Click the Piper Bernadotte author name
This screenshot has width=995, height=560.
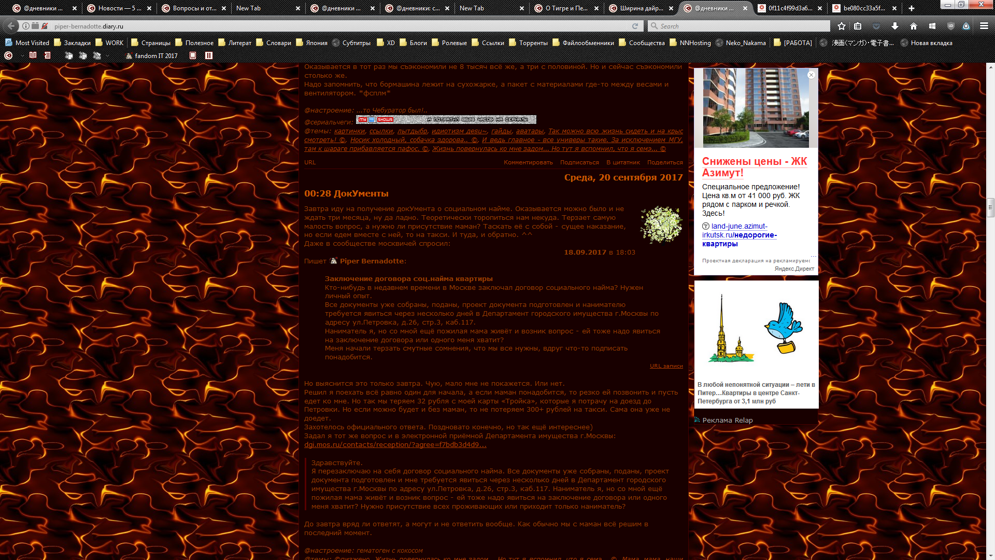[x=373, y=261]
